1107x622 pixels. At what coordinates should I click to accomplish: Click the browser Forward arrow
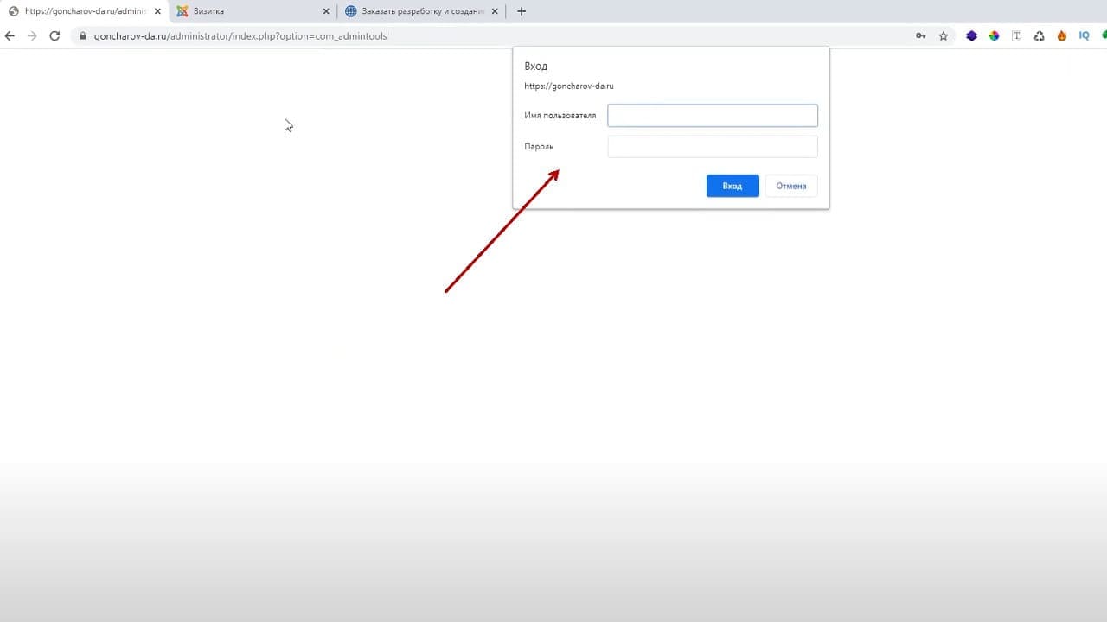coord(32,36)
